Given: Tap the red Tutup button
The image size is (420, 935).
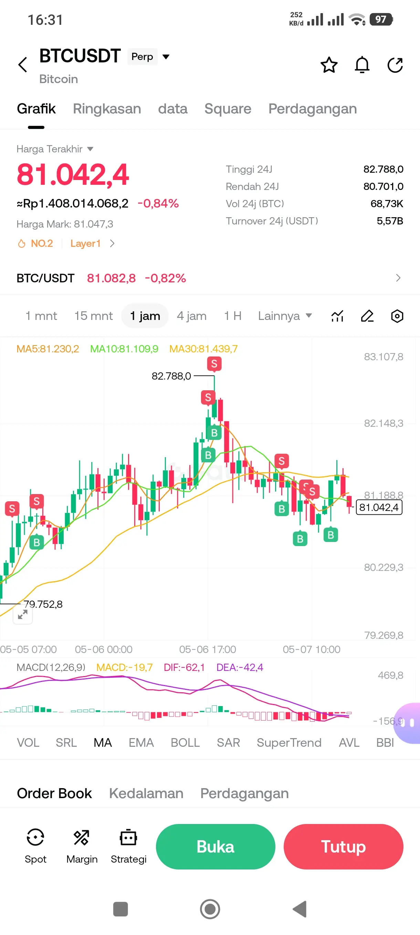Looking at the screenshot, I should click(x=343, y=846).
